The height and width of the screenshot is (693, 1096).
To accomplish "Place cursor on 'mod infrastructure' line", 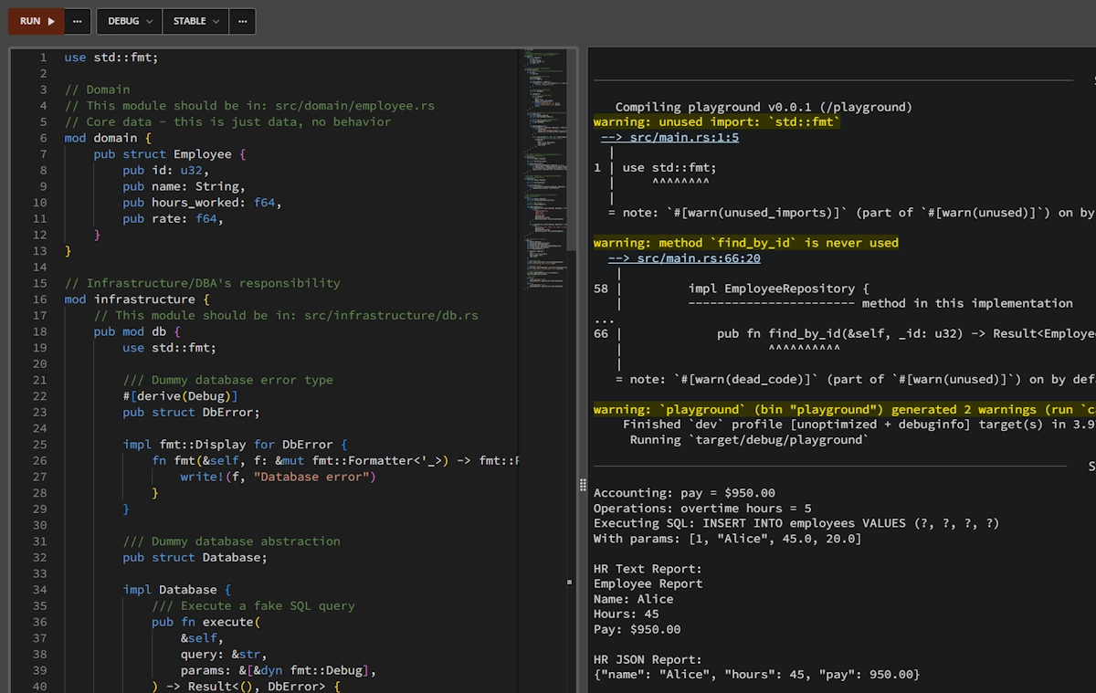I will tap(137, 299).
